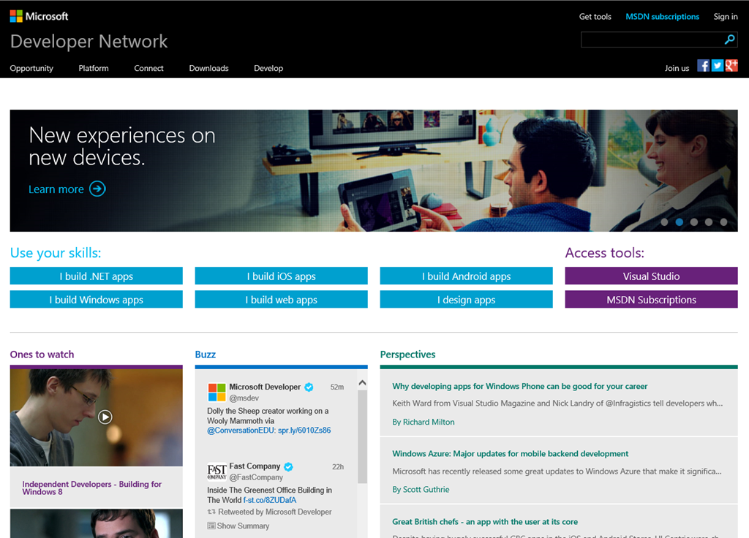Click the Learn more link
The height and width of the screenshot is (538, 749).
tap(56, 189)
